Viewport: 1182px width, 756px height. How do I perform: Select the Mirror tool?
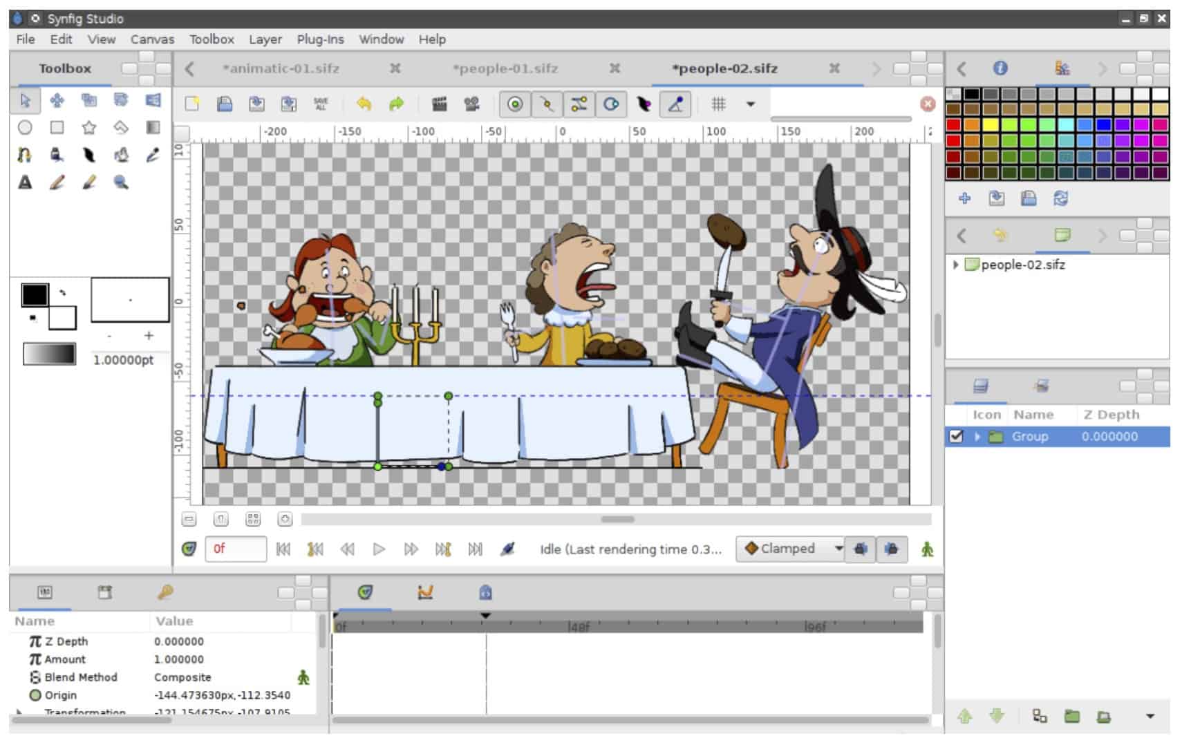click(x=153, y=101)
